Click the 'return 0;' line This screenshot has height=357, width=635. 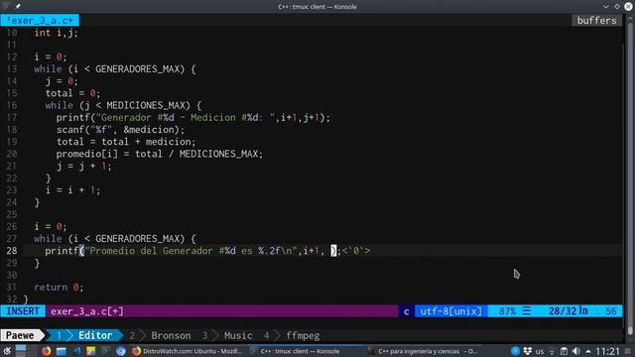(59, 287)
